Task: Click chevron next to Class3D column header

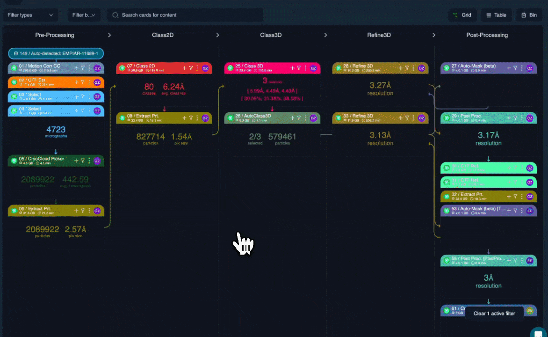Action: pyautogui.click(x=325, y=35)
